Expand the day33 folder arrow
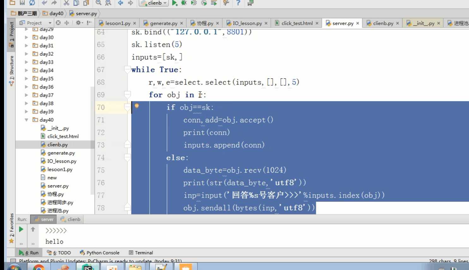The image size is (469, 270). (27, 62)
